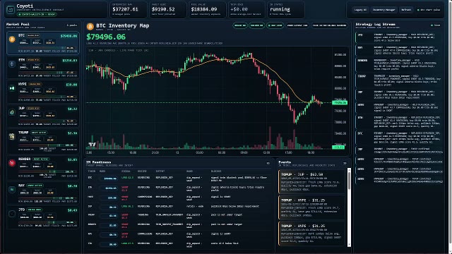This screenshot has width=452, height=254.
Task: Click the Refresh button
Action: tap(406, 10)
